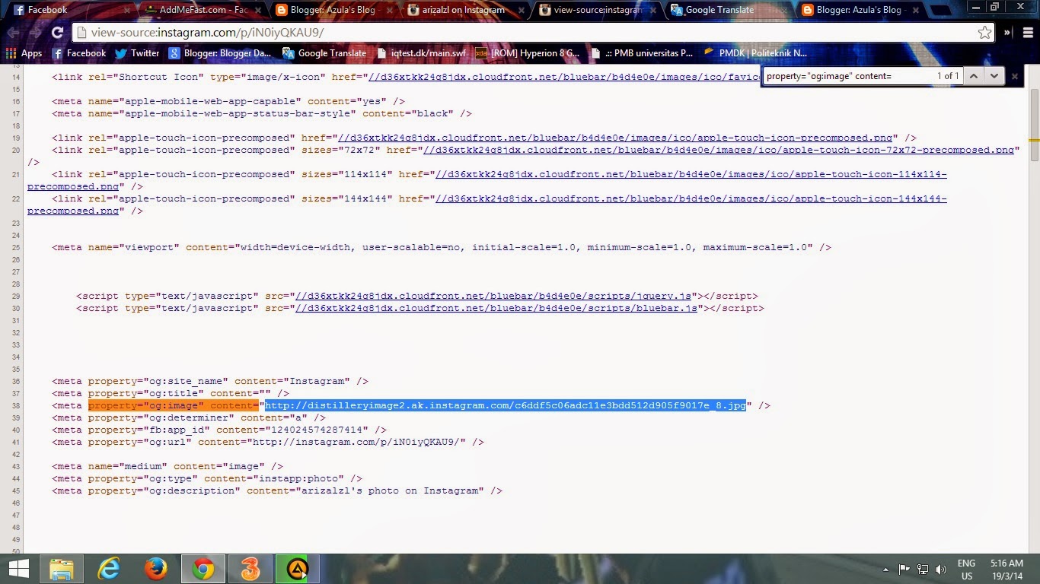The width and height of the screenshot is (1040, 584).
Task: Open the apple-touch-icon-114x114 link
Action: [x=691, y=174]
